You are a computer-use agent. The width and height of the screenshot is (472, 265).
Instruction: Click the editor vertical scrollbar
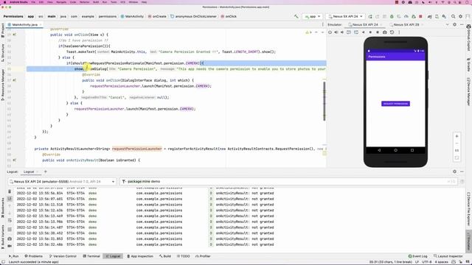point(324,101)
